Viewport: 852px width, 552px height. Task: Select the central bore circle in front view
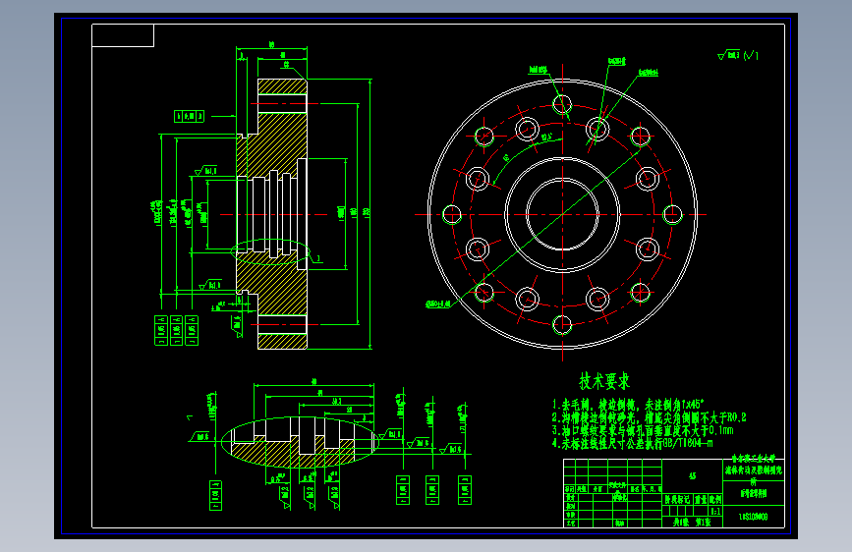click(x=562, y=214)
